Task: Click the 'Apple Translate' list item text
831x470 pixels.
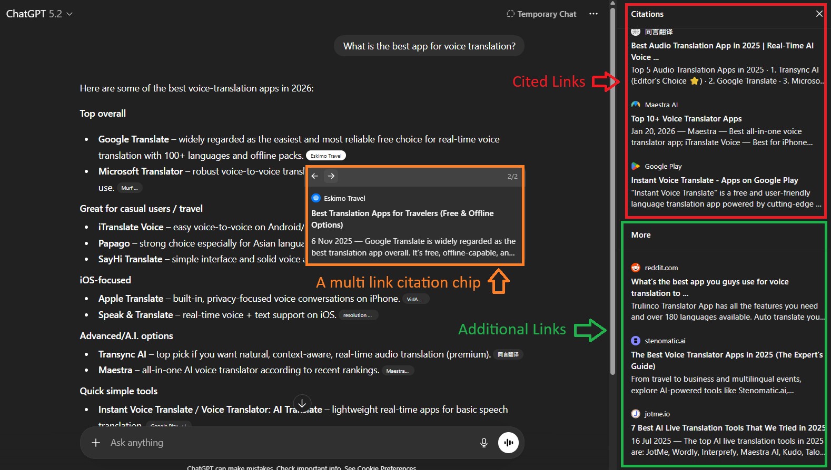Action: coord(131,299)
